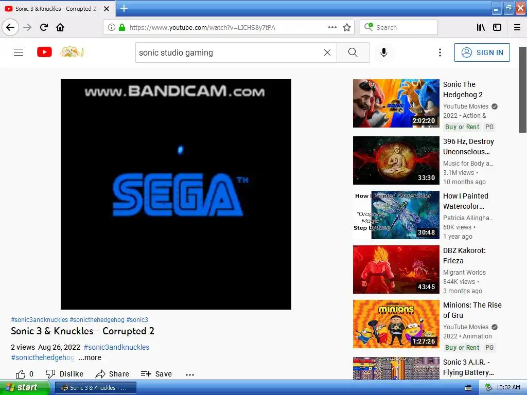Image resolution: width=527 pixels, height=395 pixels.
Task: Open the Windows start menu
Action: (x=25, y=388)
